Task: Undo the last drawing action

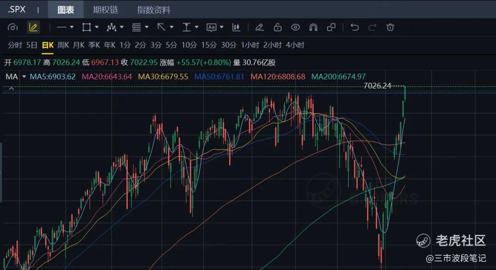Action: coord(355,28)
